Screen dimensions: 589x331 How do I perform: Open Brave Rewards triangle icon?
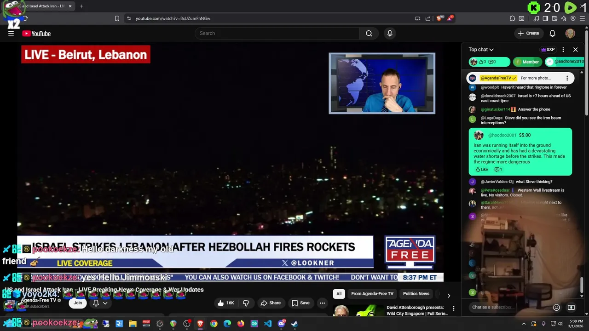coord(450,18)
